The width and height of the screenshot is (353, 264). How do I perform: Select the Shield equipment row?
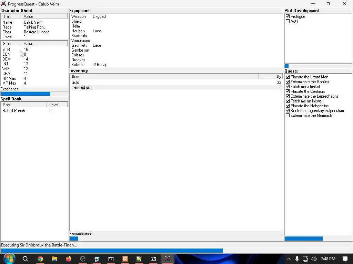pyautogui.click(x=176, y=21)
